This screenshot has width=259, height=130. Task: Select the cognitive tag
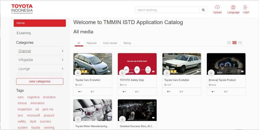[x=33, y=97]
